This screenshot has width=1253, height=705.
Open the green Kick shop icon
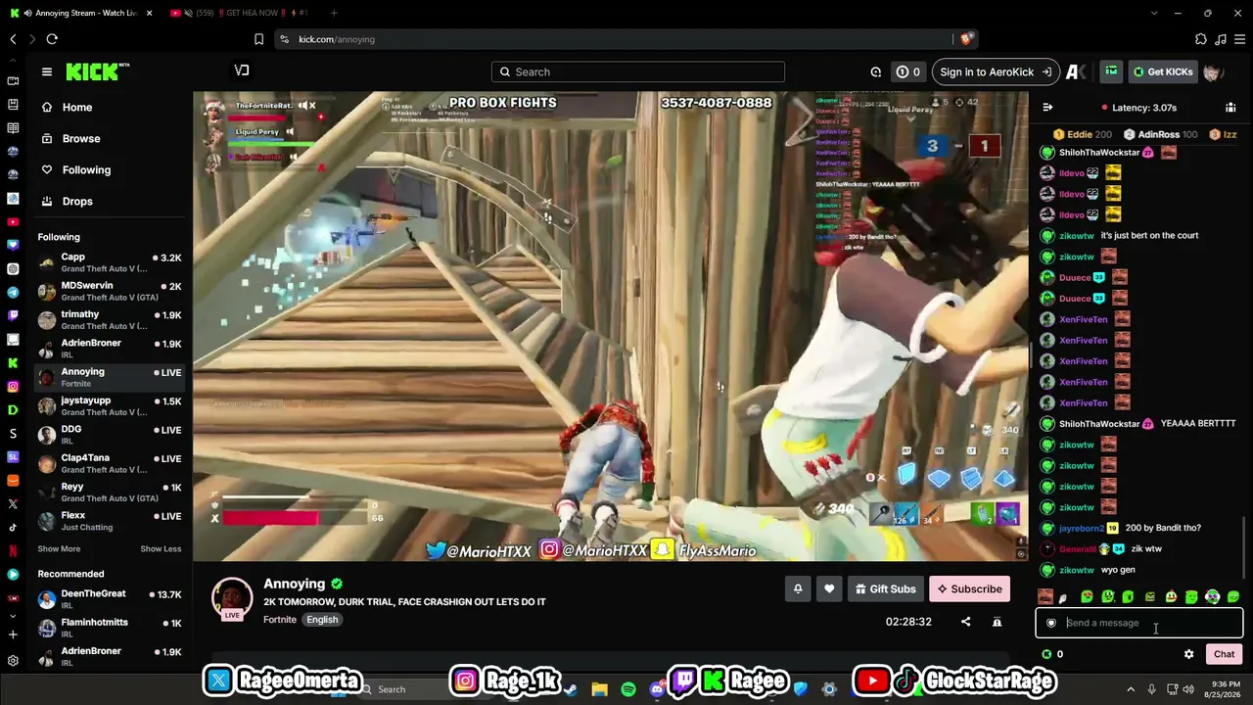pyautogui.click(x=1111, y=71)
